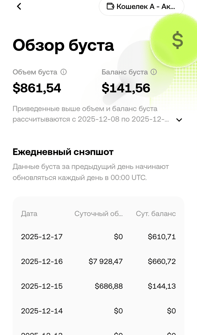Tap info icon next to Объем буста
This screenshot has height=335, width=197.
(x=64, y=72)
